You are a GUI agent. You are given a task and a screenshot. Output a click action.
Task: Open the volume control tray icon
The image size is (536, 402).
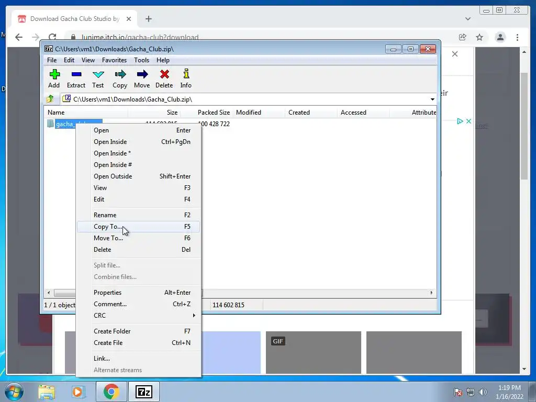[483, 392]
